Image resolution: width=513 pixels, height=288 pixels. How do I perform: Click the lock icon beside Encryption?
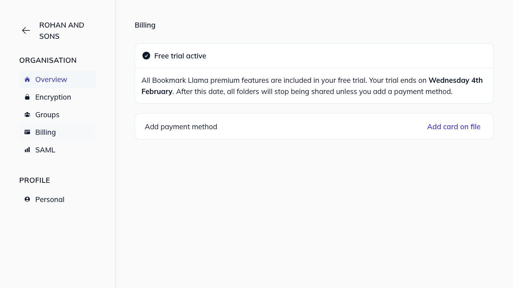tap(27, 97)
